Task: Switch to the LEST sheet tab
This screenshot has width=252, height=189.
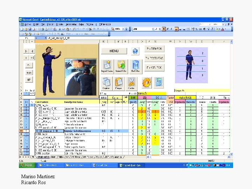Action: click(106, 157)
